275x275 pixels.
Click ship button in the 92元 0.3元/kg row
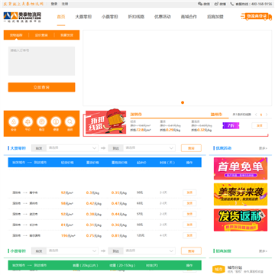click(x=189, y=192)
